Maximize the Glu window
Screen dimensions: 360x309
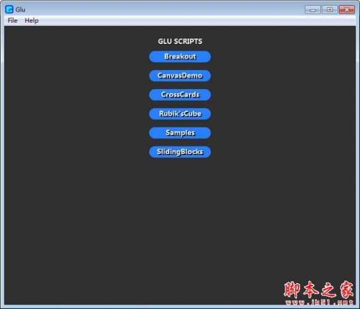[330, 10]
